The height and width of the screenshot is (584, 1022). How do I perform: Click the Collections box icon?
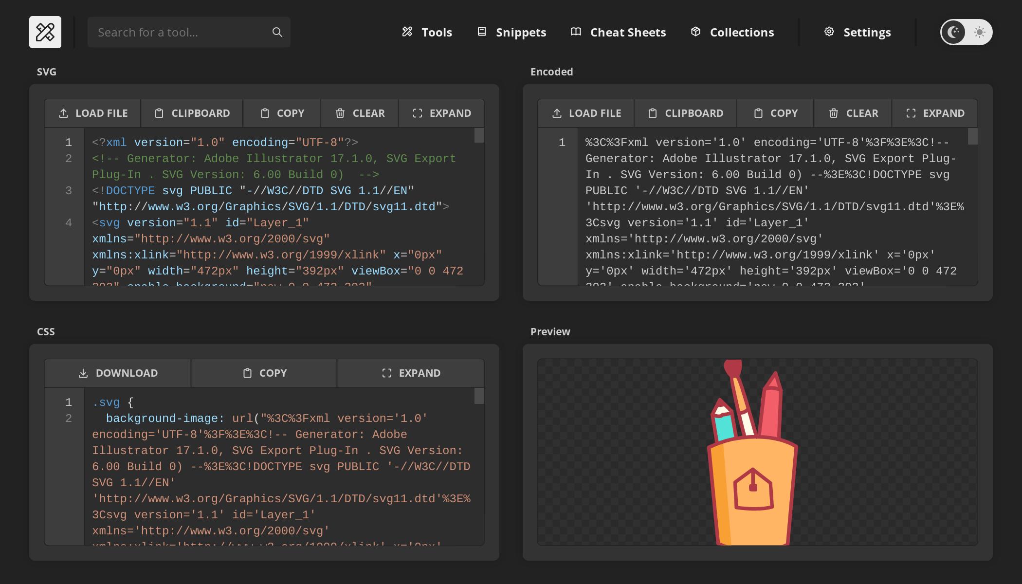tap(695, 32)
